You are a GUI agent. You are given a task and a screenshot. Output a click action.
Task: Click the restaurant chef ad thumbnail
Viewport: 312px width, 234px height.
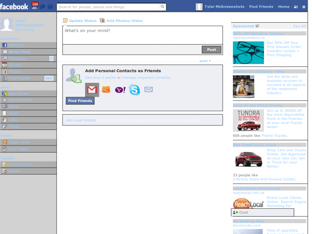coord(243,86)
